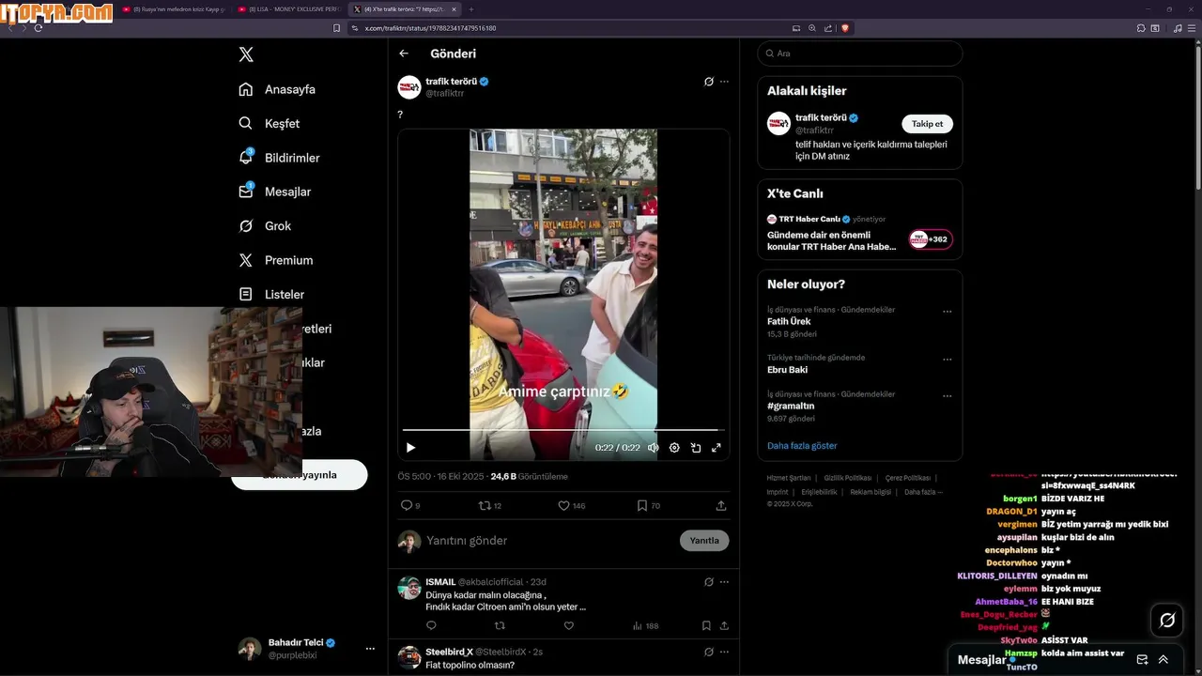Open more options on trafik terörü post

(724, 82)
